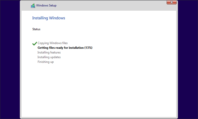This screenshot has width=198, height=119.
Task: Click the "Installing updates" step
Action: 49,57
